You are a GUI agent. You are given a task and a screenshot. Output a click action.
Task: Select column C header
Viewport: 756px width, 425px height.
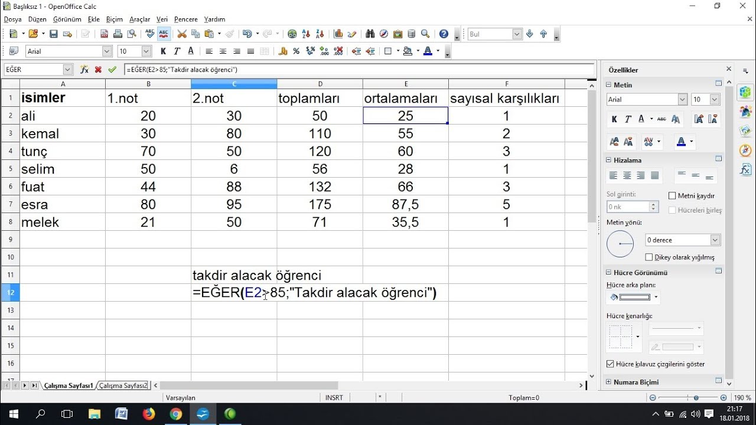(234, 84)
